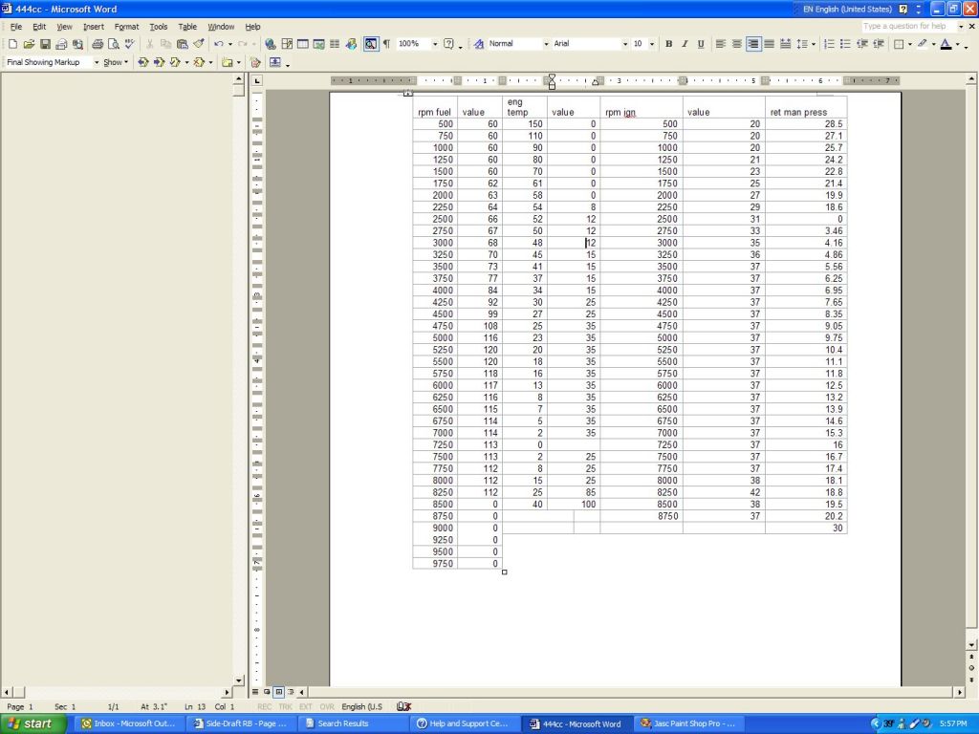Screen dimensions: 979x734
Task: Toggle Italic formatting
Action: 685,44
